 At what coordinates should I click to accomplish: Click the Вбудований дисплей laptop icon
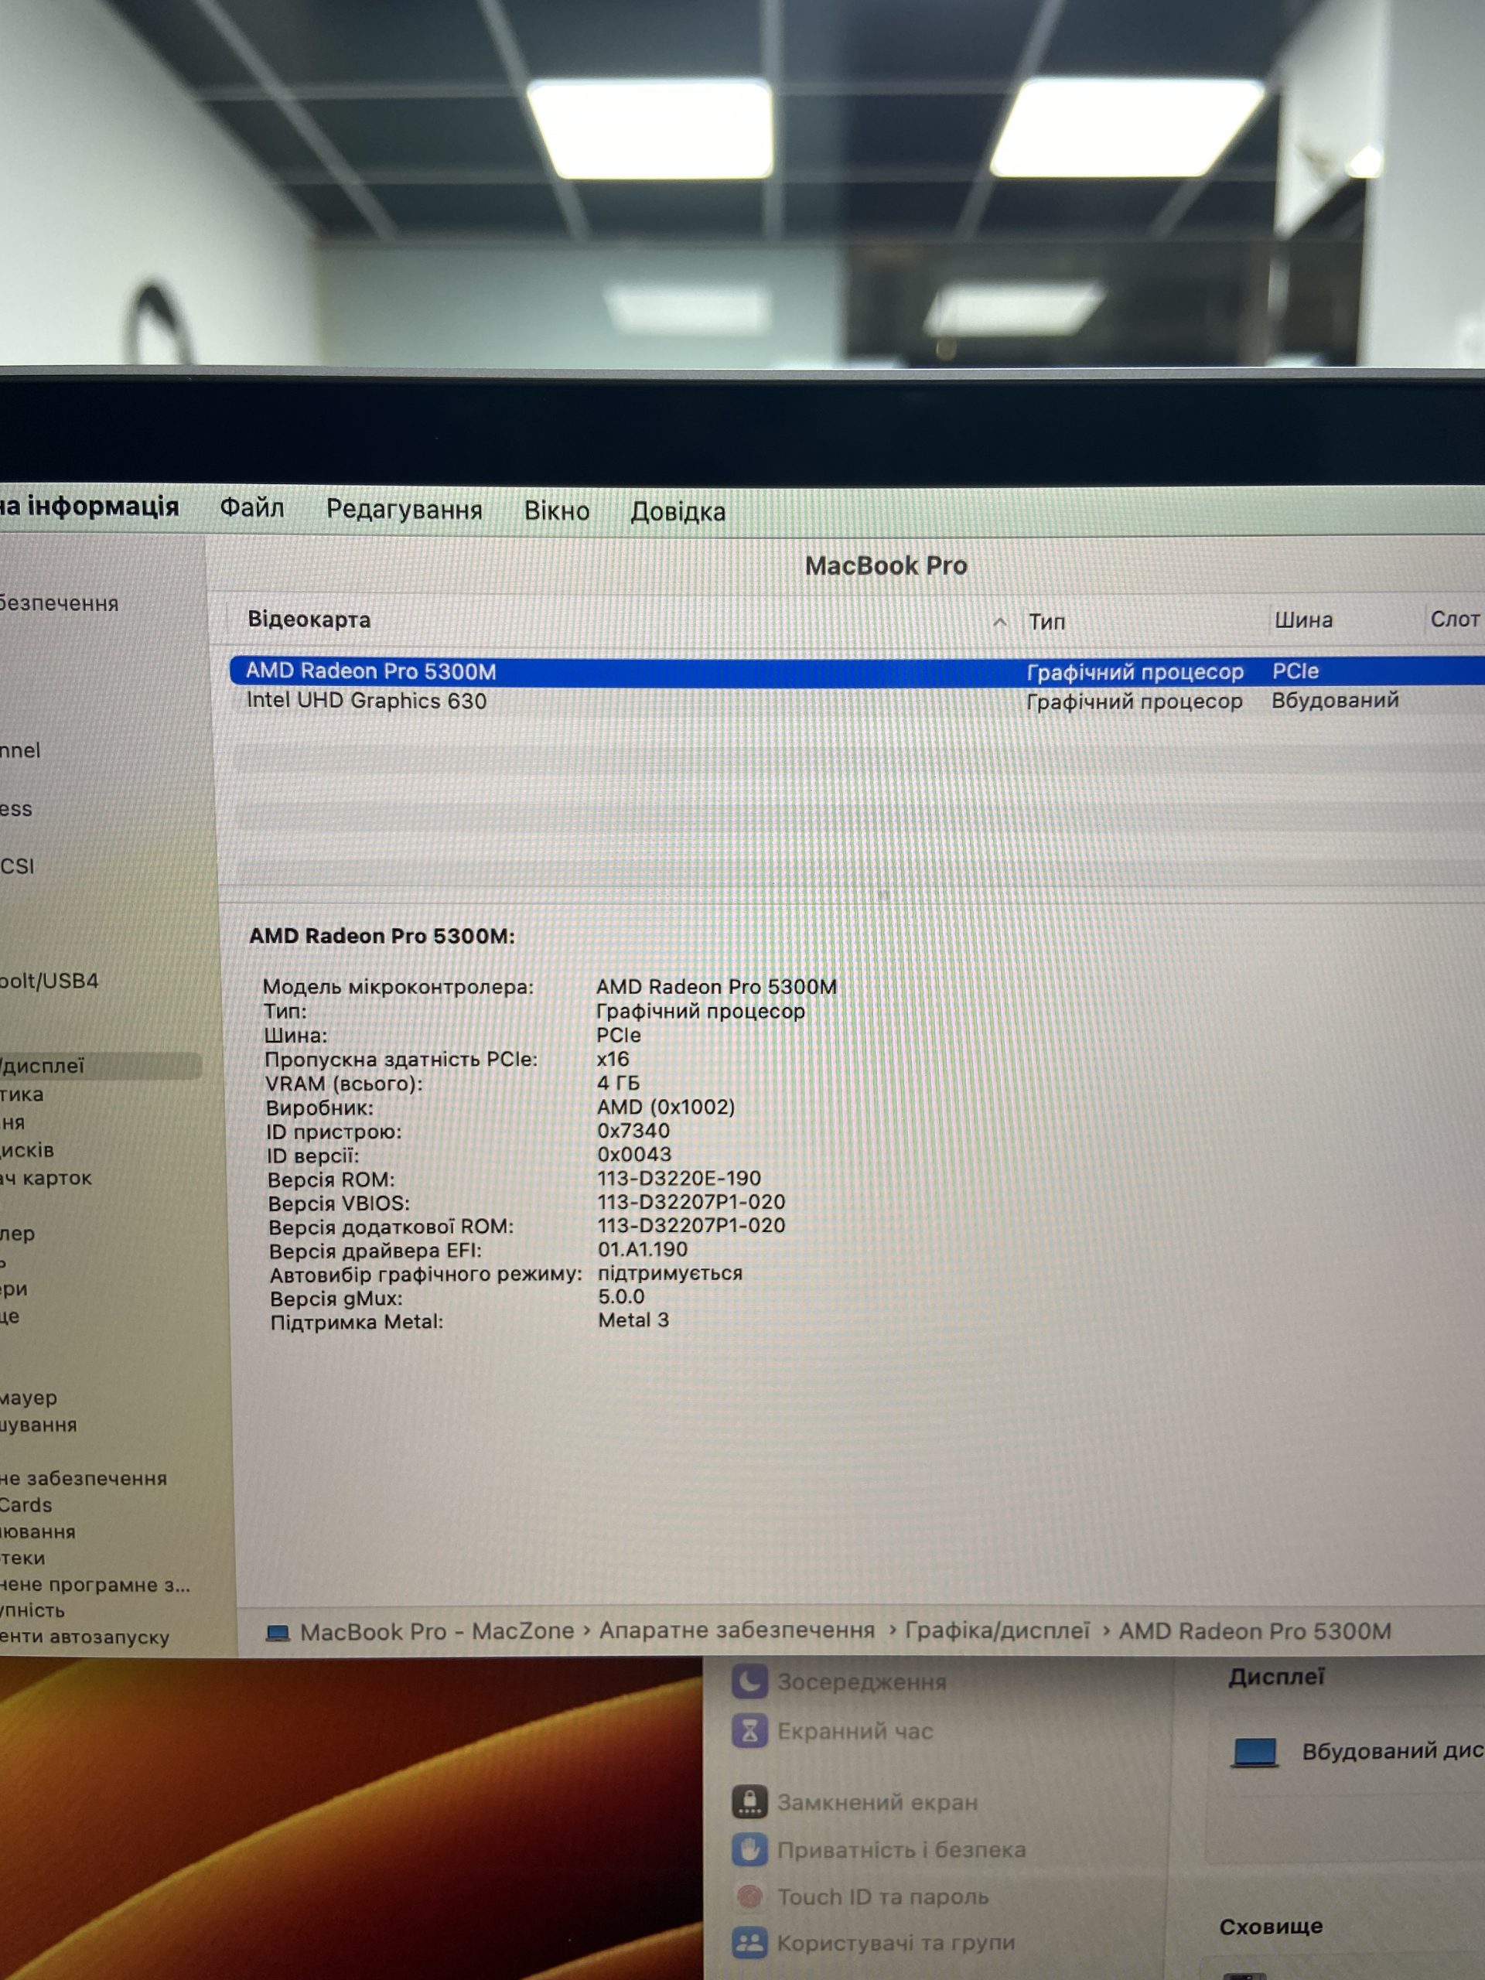[x=1255, y=1751]
